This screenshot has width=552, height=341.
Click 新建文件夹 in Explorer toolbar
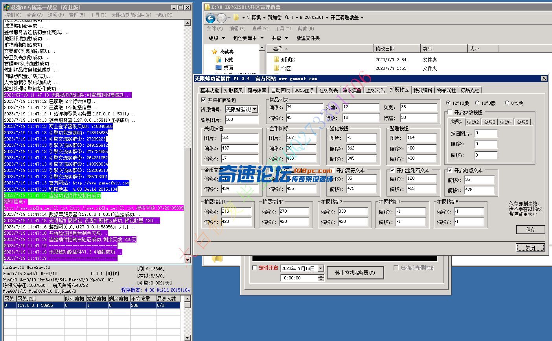pos(308,38)
